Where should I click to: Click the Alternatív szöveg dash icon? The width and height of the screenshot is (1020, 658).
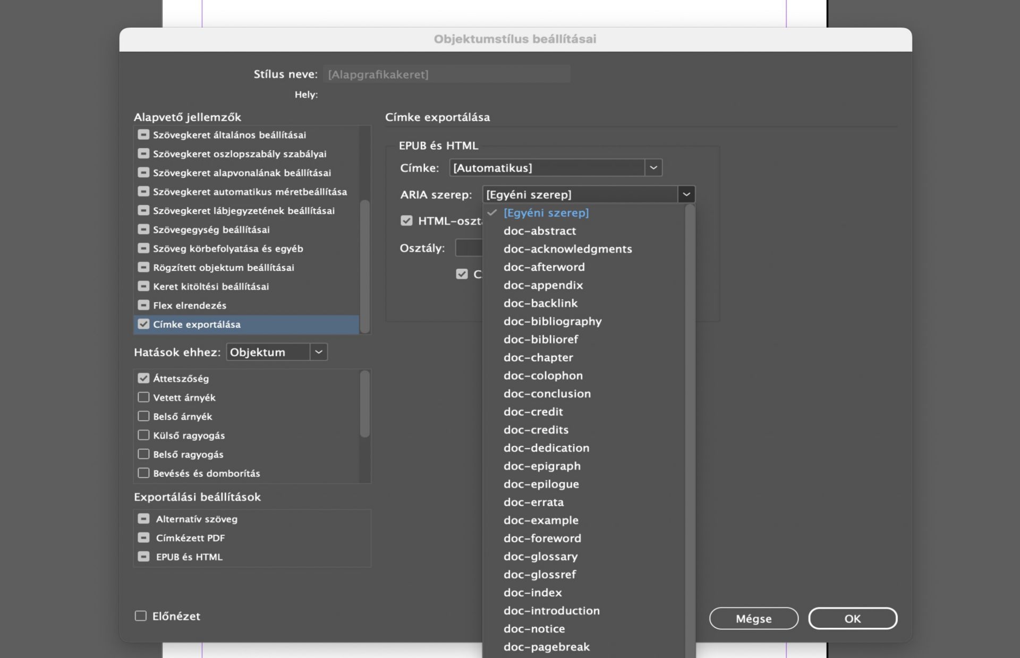pos(143,519)
